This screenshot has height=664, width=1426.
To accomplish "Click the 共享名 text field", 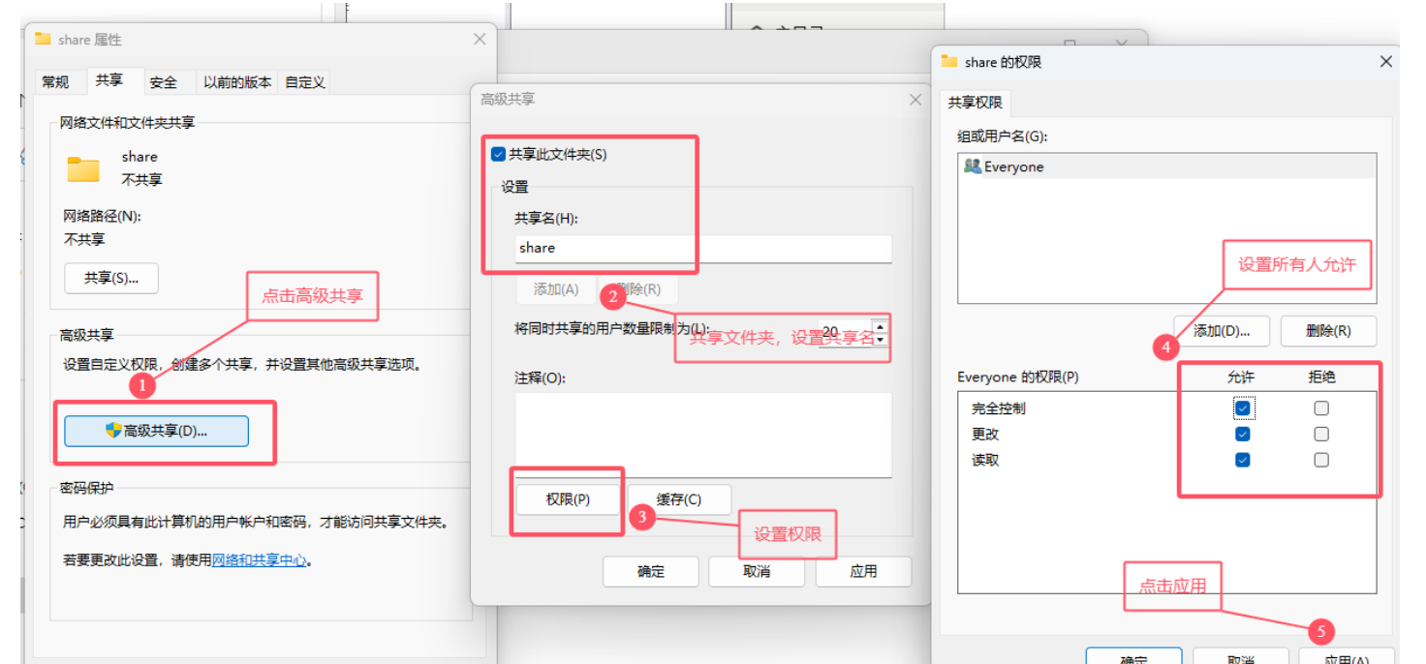I will tap(702, 248).
